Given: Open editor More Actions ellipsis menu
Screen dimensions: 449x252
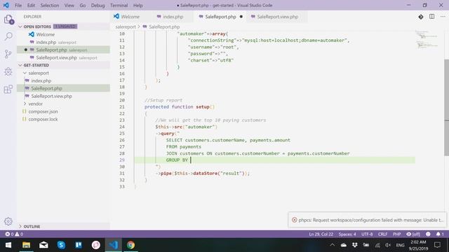Looking at the screenshot, I should click(443, 17).
